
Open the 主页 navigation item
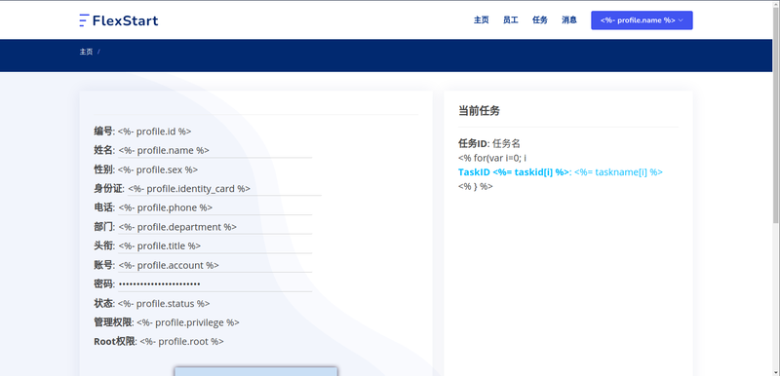[481, 20]
